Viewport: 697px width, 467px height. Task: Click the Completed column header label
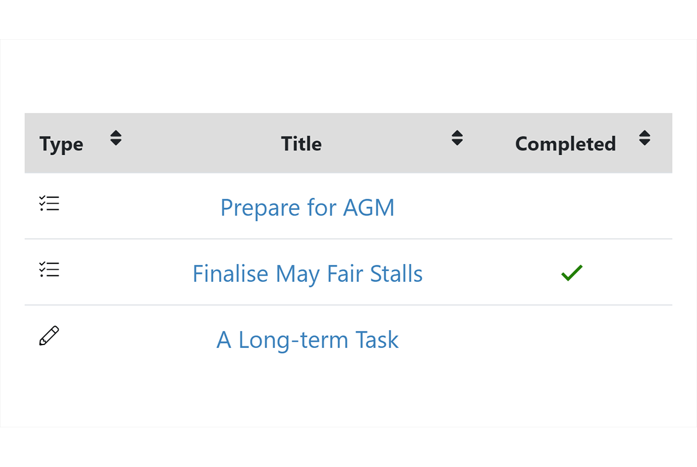click(x=565, y=144)
